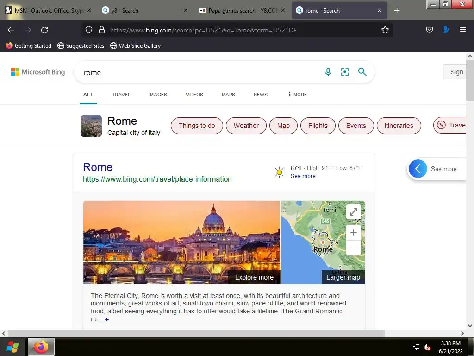Select the ALL search category
Screen dimensions: 474x356
pyautogui.click(x=88, y=95)
